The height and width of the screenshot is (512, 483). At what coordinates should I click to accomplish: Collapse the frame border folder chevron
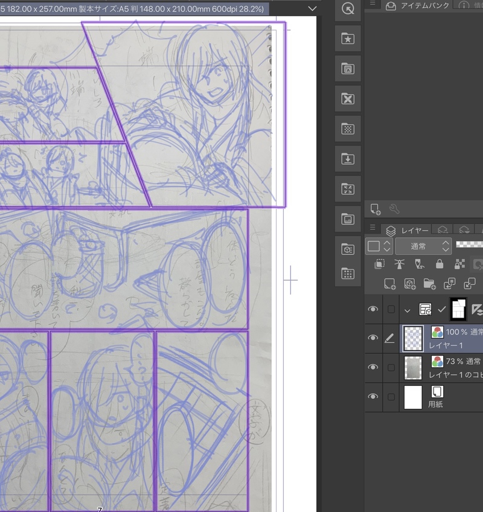pyautogui.click(x=408, y=310)
